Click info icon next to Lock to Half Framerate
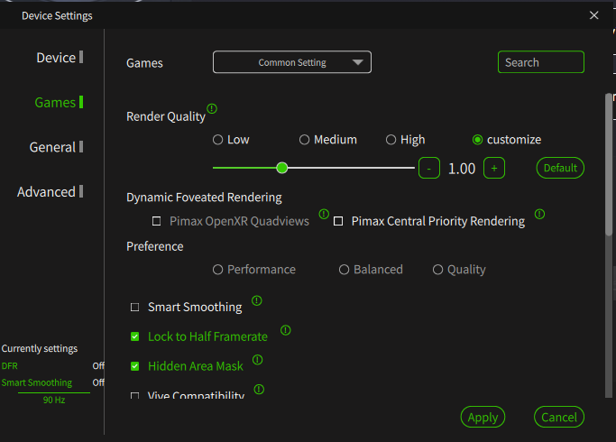This screenshot has width=616, height=442. tap(286, 330)
